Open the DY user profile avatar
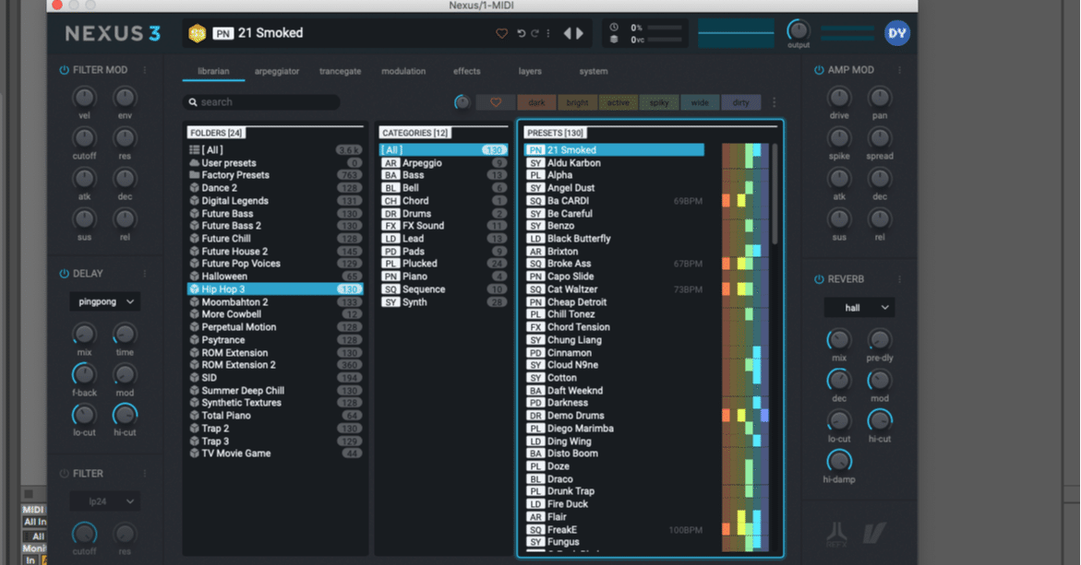 897,33
